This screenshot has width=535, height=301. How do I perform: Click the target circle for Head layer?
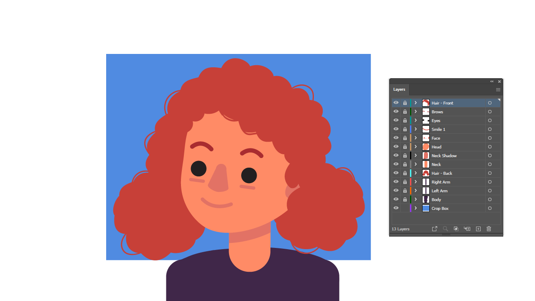tap(490, 147)
